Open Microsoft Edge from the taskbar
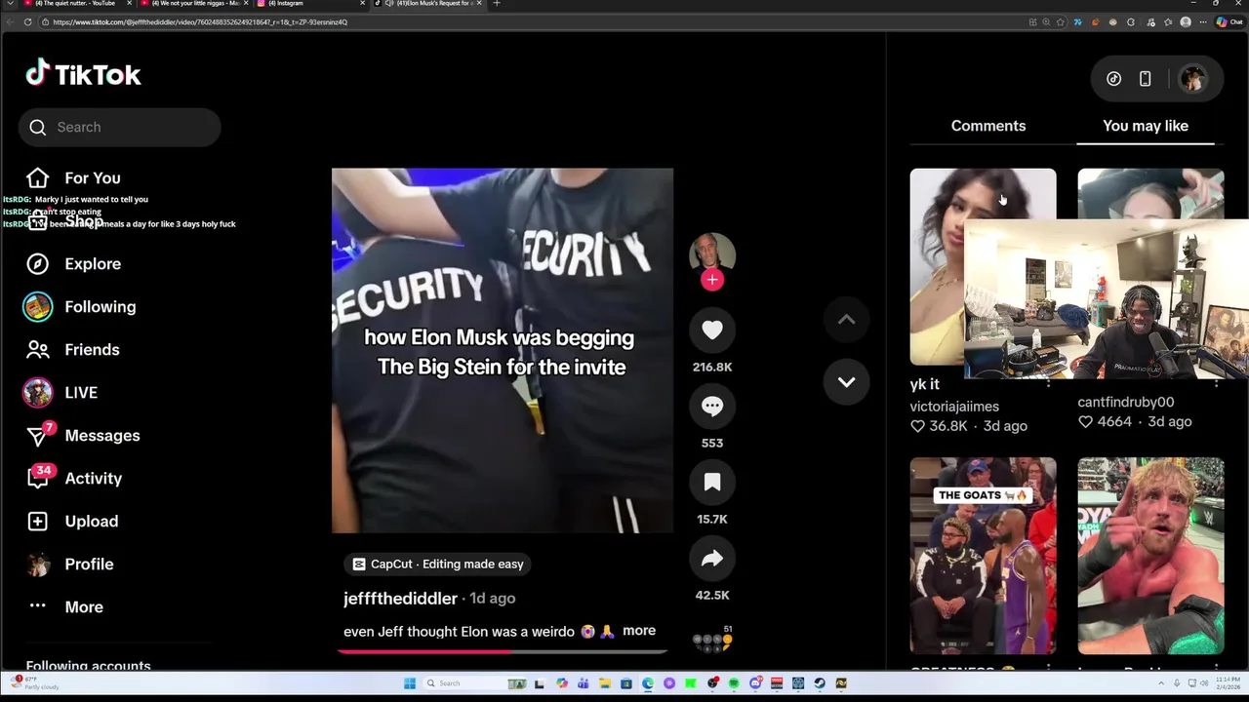 (x=647, y=683)
